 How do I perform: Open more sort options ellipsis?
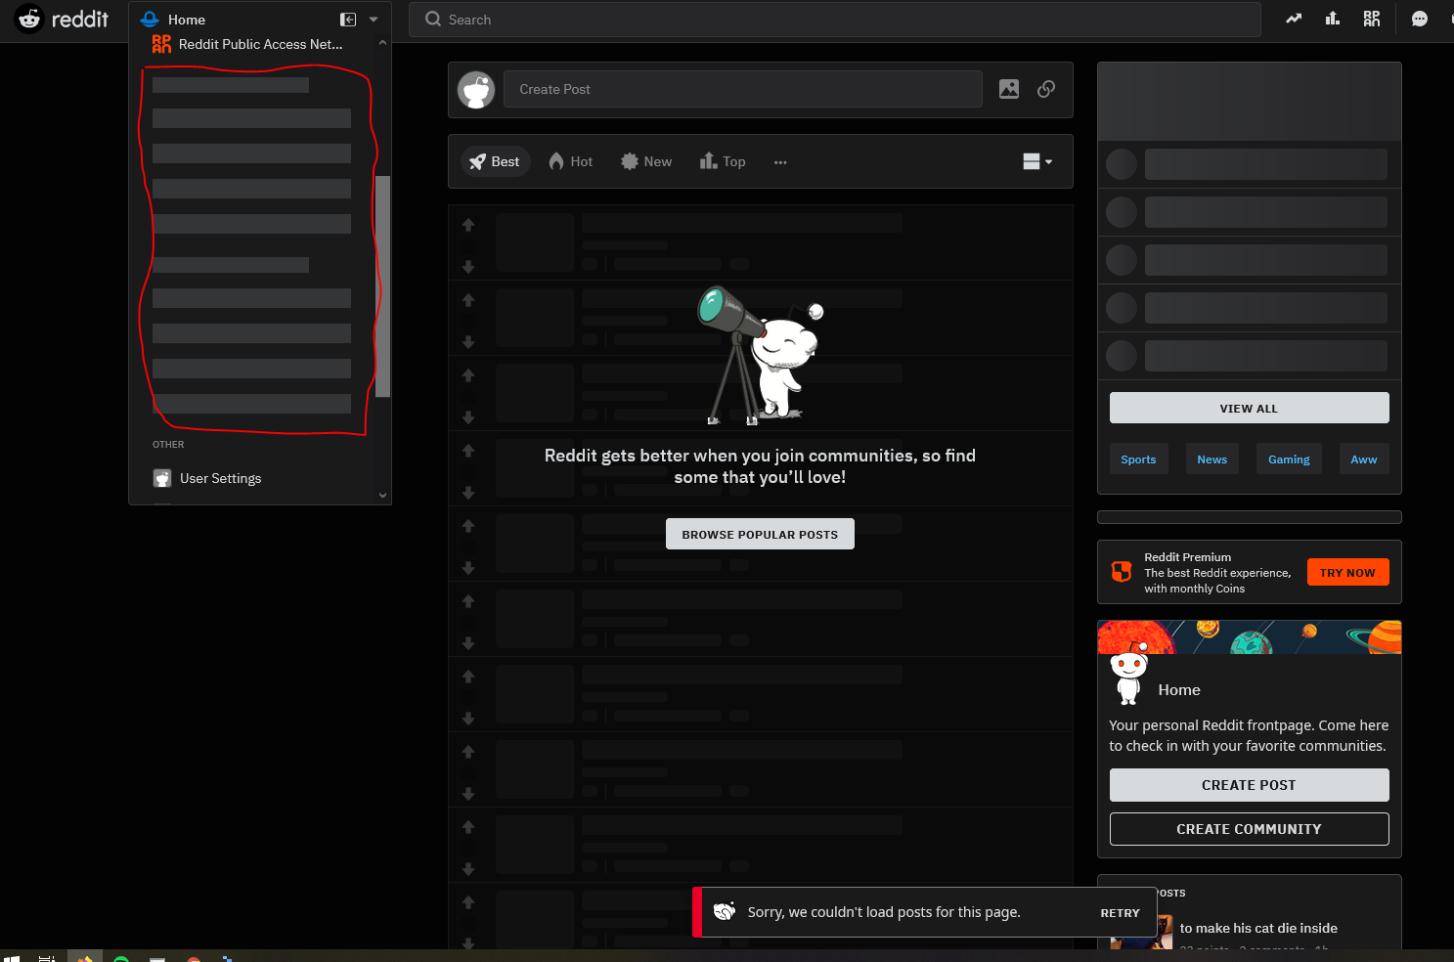[x=780, y=162]
